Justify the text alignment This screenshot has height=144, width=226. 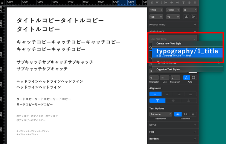click(191, 94)
